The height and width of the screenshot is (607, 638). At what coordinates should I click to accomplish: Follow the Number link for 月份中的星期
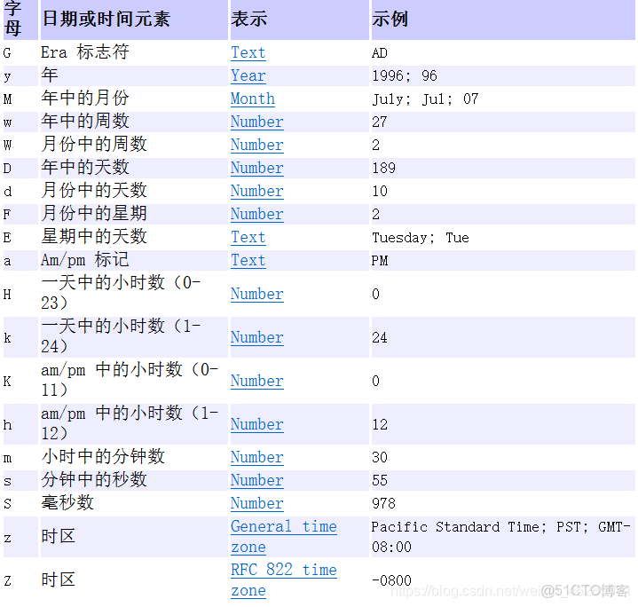point(257,214)
